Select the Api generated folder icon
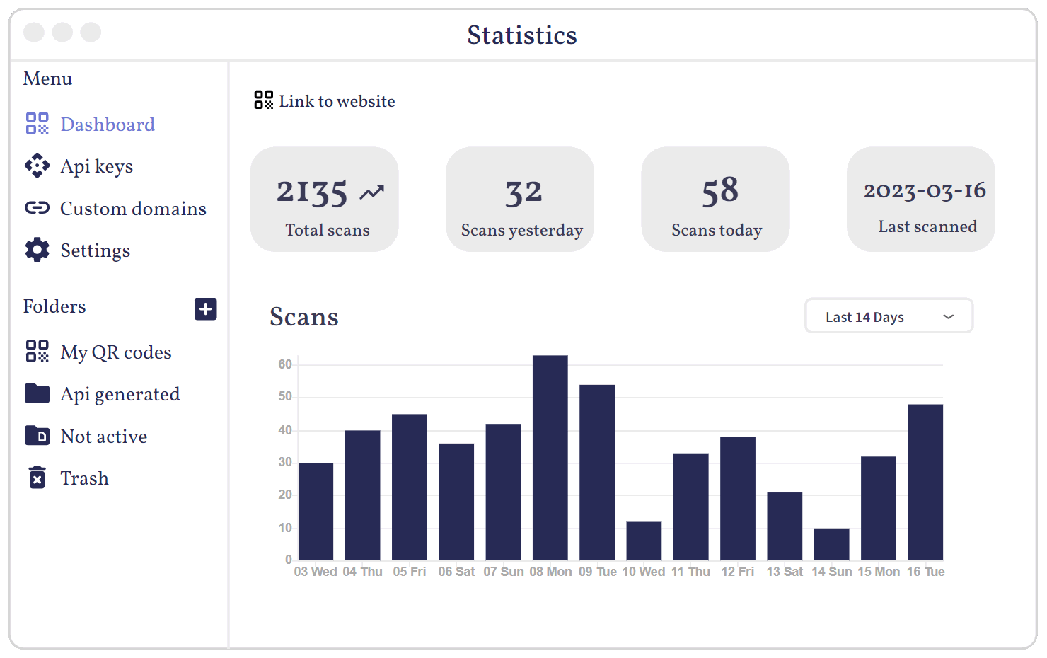 click(37, 393)
